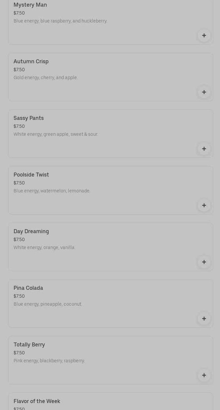Tap the White energy, orange, vanilla text
Screen dimensions: 220x410
click(44, 248)
